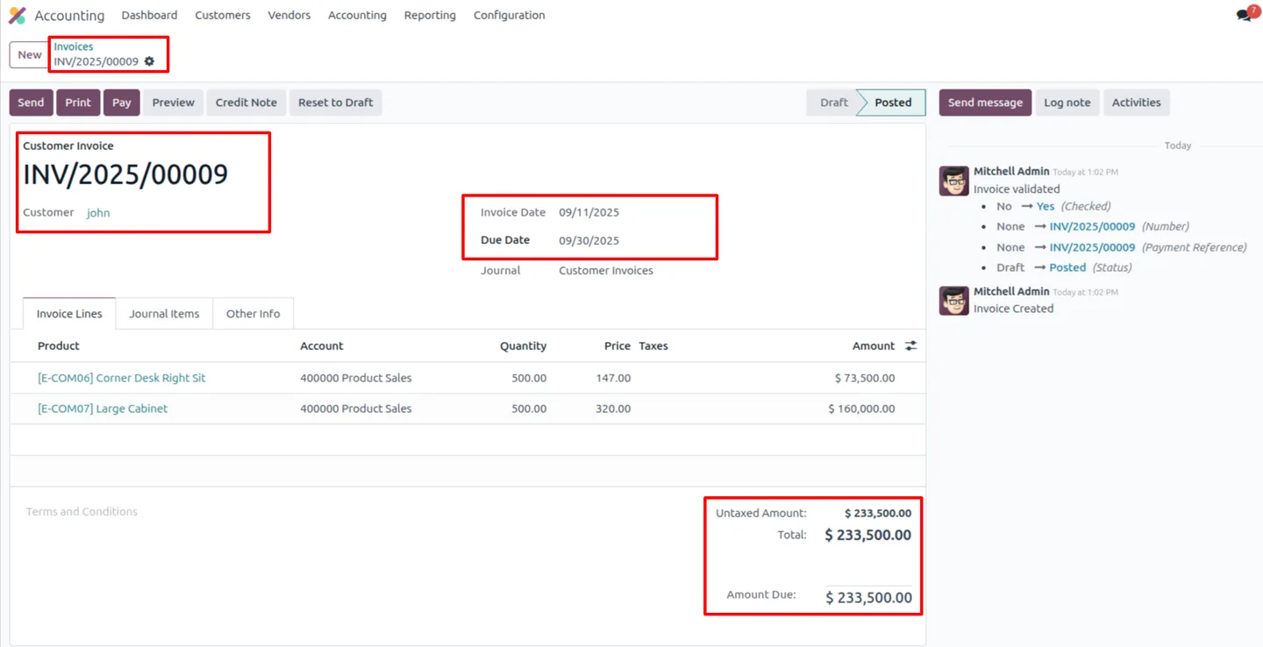This screenshot has width=1263, height=647.
Task: Click Log note button
Action: pyautogui.click(x=1067, y=103)
